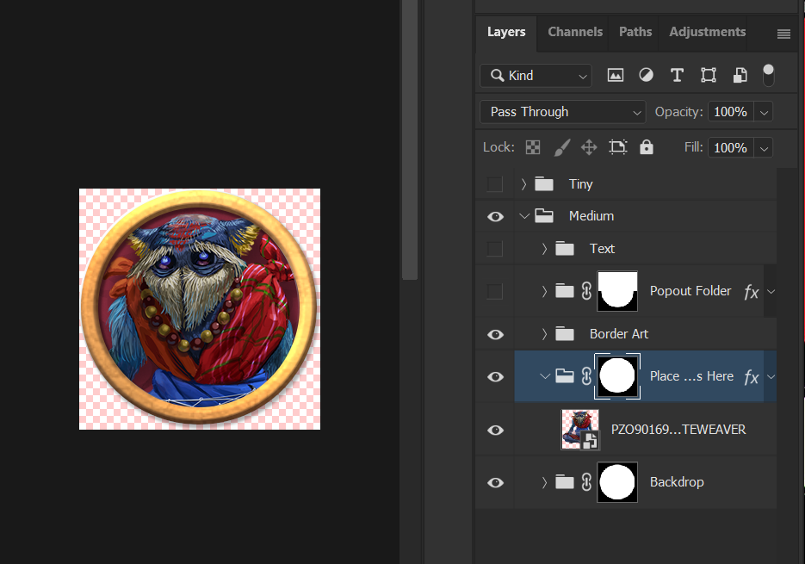Open the Kind filter type dropdown
This screenshot has width=805, height=564.
pyautogui.click(x=536, y=76)
